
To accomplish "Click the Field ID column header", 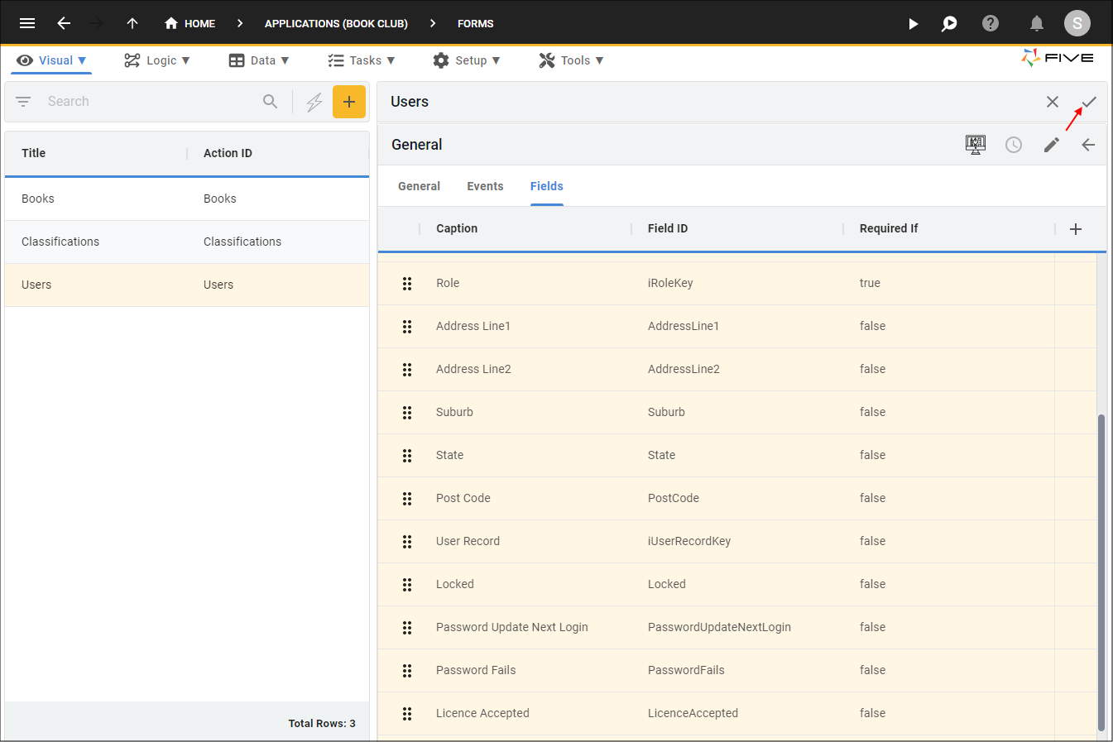I will pyautogui.click(x=668, y=228).
